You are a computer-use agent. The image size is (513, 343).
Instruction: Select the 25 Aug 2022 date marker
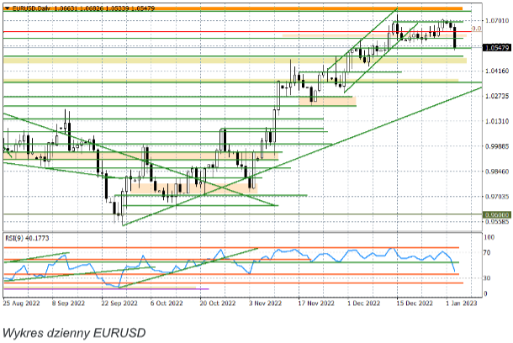click(21, 301)
